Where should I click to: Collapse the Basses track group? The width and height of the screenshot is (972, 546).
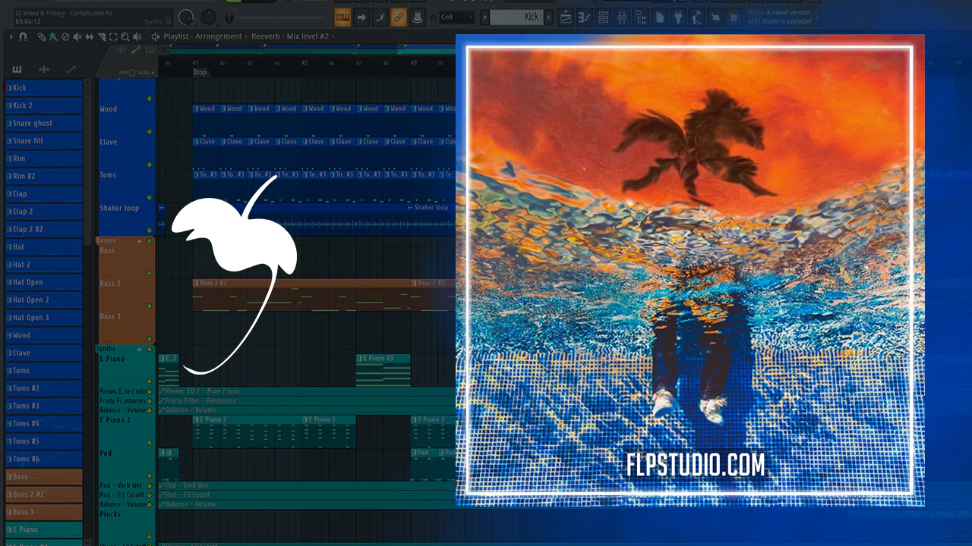[x=139, y=240]
